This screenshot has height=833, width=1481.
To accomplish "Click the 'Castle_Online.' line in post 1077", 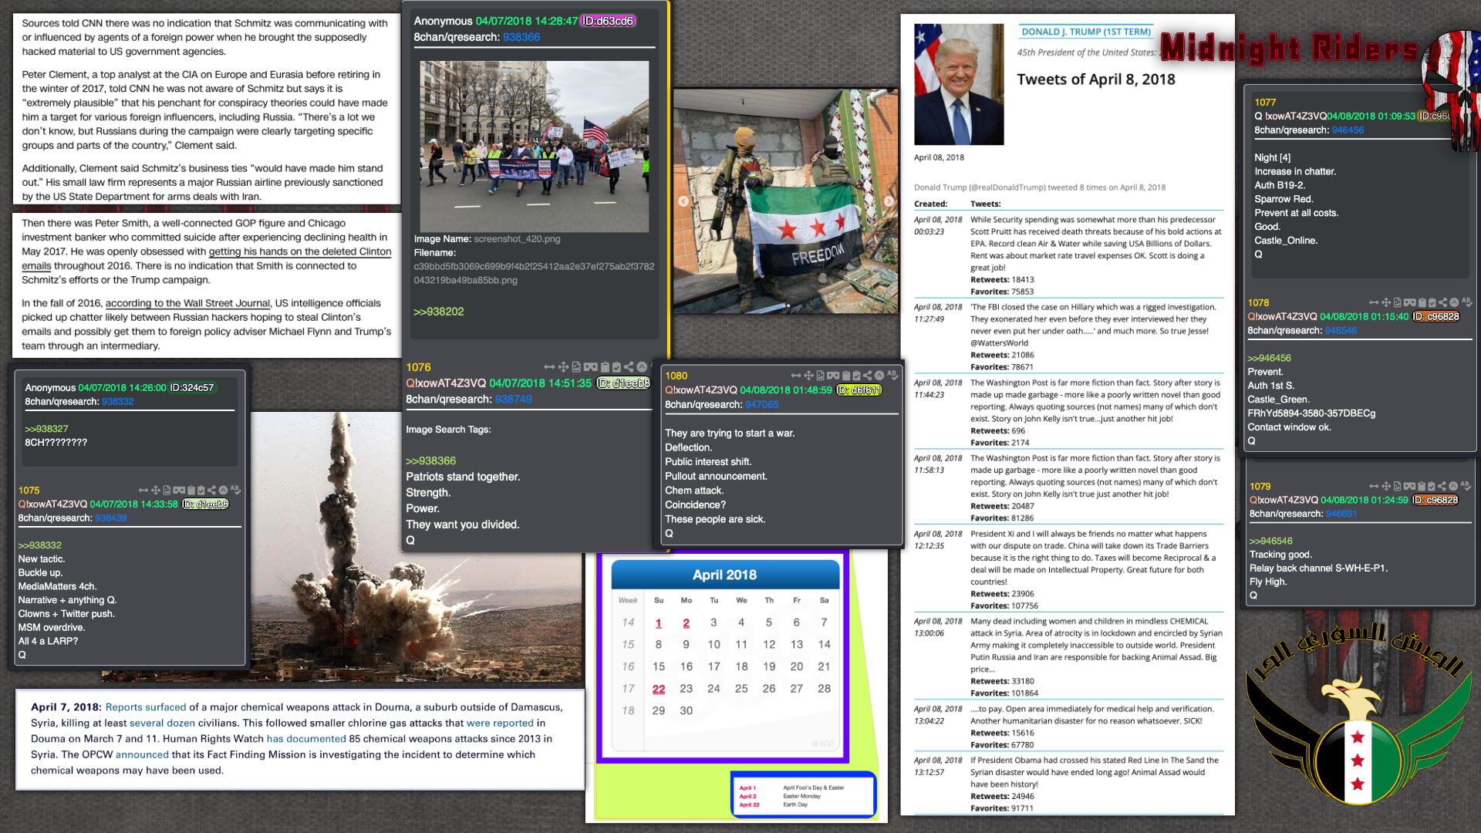I will 1286,241.
